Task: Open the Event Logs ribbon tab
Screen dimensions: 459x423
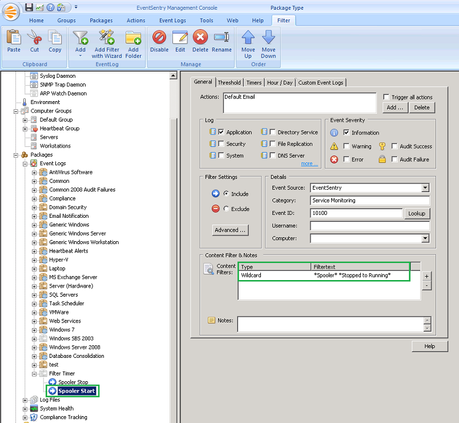Action: pos(172,21)
